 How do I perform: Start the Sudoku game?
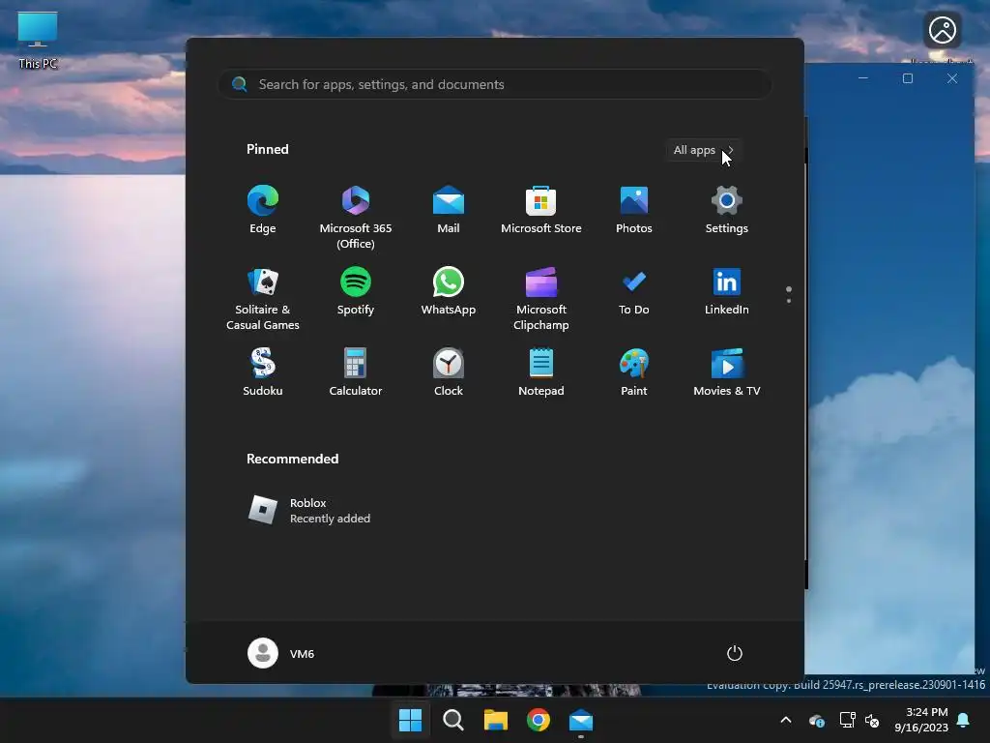coord(263,372)
